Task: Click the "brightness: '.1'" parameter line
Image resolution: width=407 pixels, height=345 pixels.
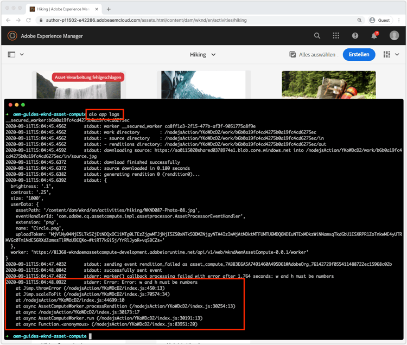Action: [32, 186]
